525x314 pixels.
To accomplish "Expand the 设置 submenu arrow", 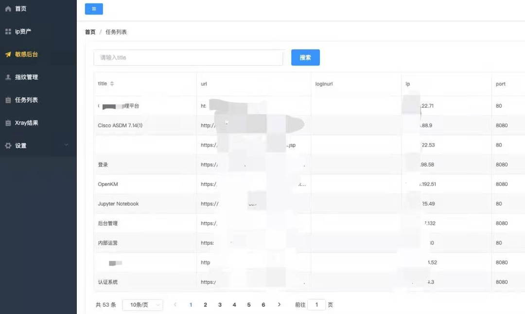I will (x=67, y=145).
